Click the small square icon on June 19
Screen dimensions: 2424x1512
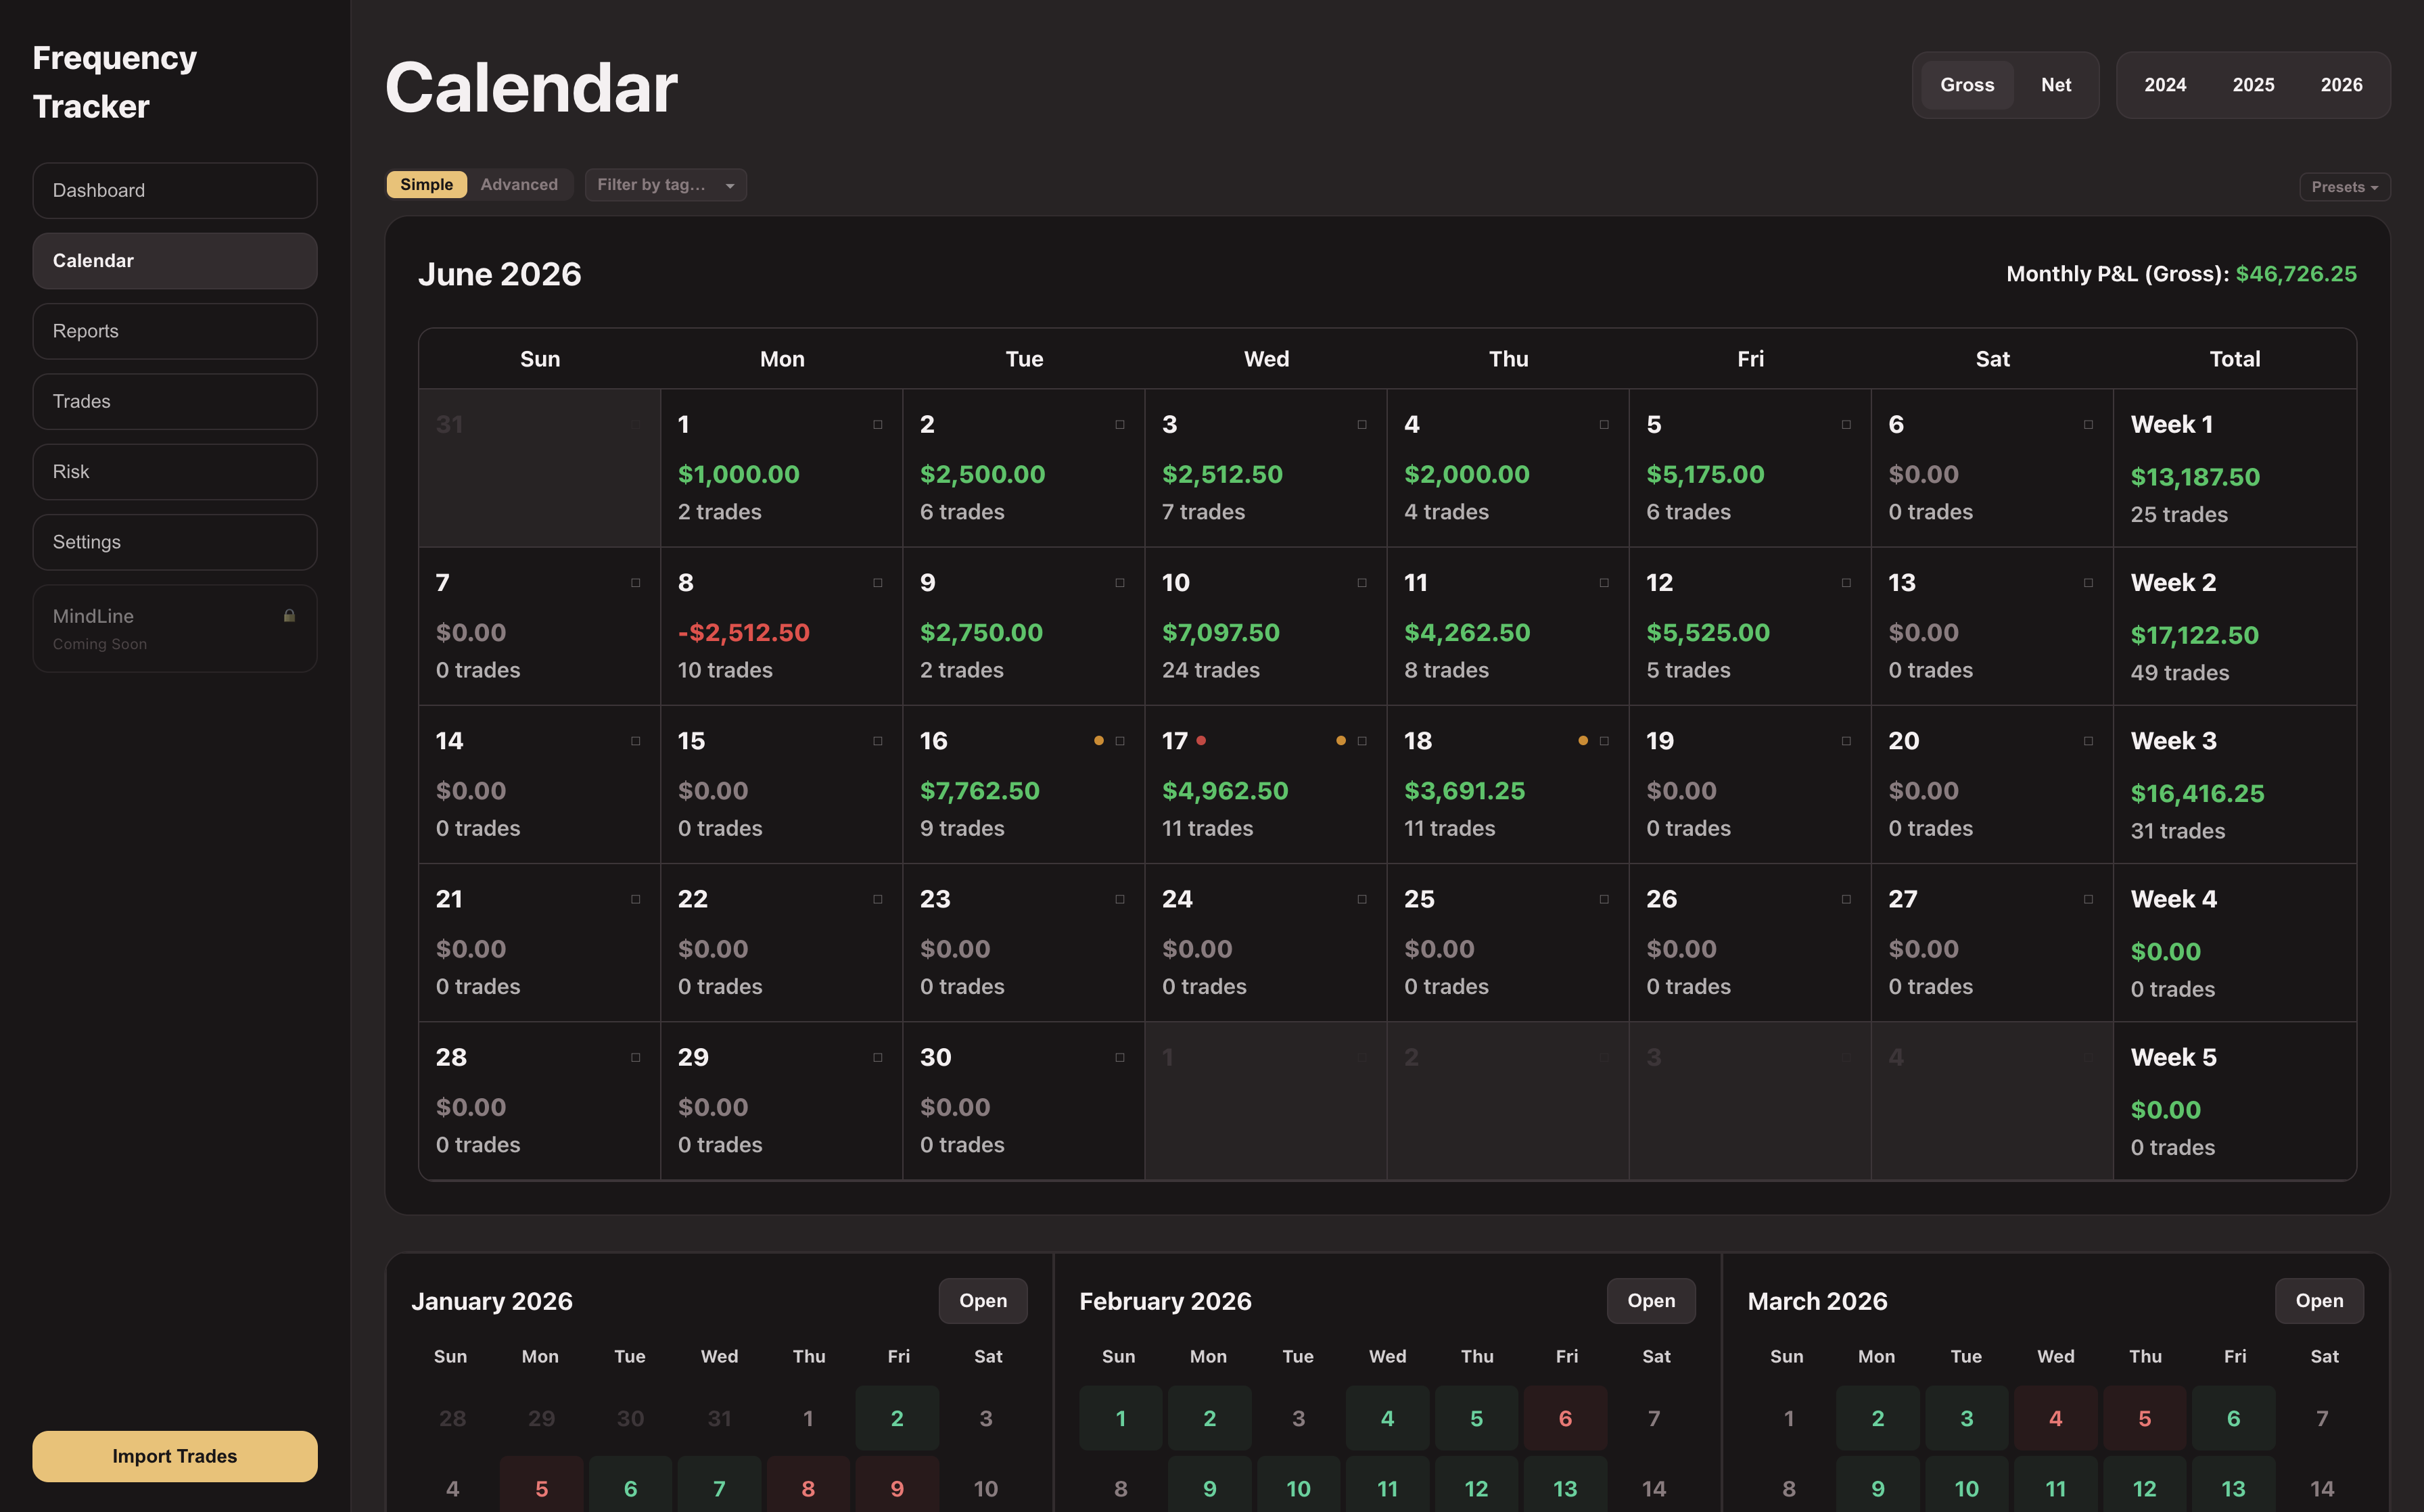pos(1846,741)
